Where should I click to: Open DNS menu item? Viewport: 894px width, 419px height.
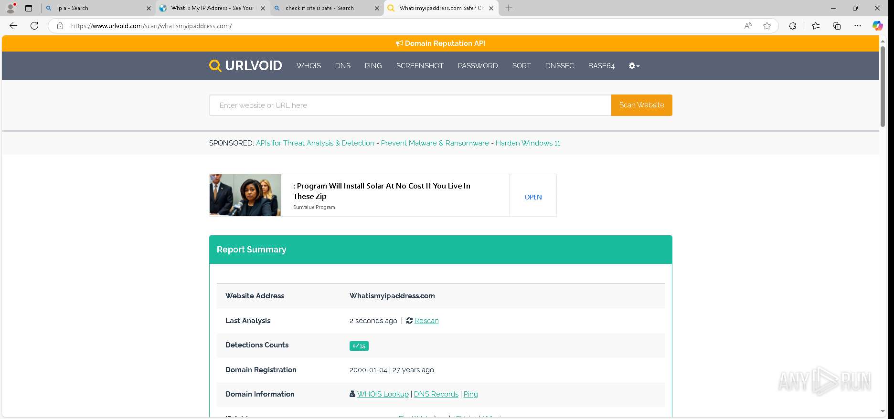[x=343, y=66]
